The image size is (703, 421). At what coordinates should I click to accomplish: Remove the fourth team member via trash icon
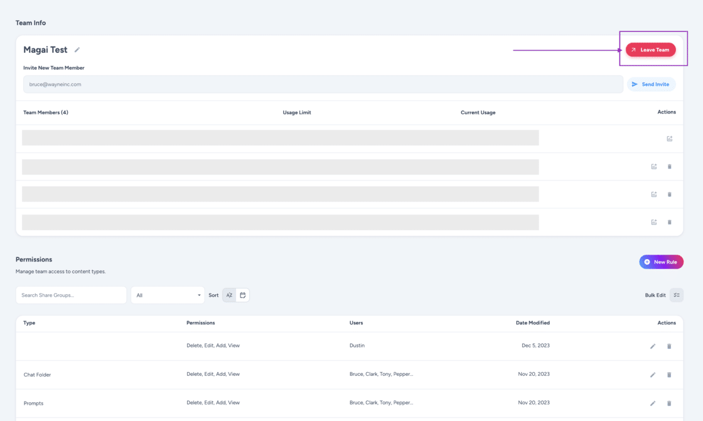[x=669, y=222]
